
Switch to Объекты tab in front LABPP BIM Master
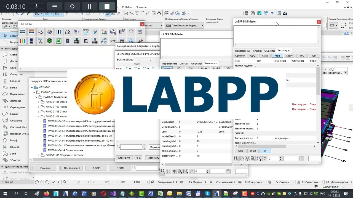269,51
